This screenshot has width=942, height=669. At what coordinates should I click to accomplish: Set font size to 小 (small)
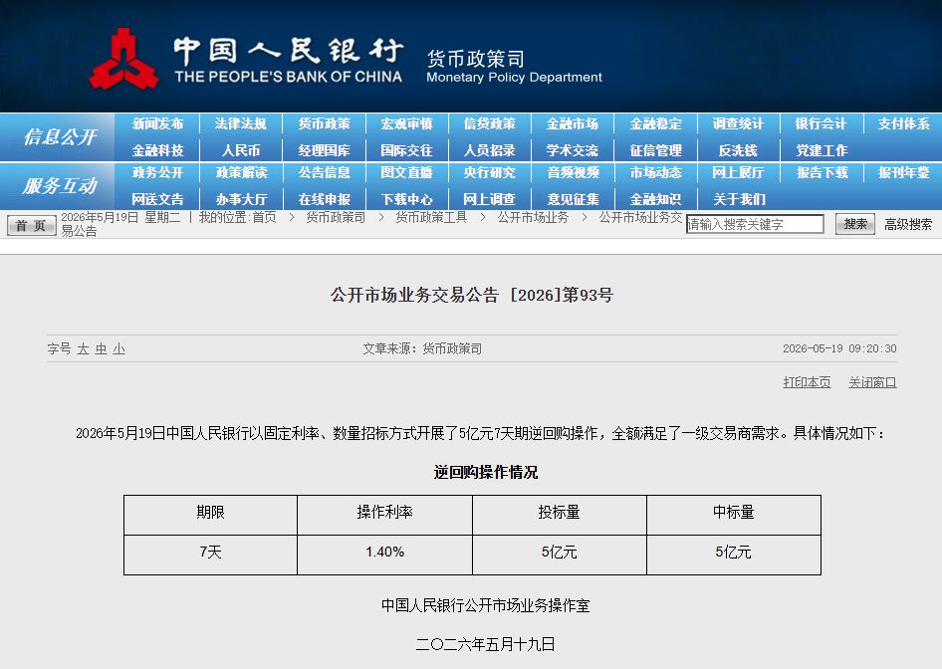click(x=118, y=348)
